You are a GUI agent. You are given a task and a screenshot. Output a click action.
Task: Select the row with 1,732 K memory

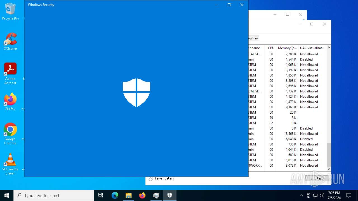click(287, 91)
